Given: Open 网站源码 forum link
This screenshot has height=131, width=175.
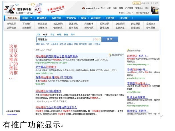Looking at the screenshot, I should tap(136, 24).
